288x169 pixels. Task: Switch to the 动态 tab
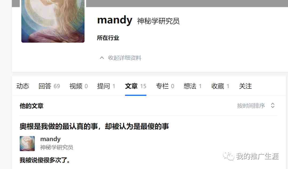click(x=23, y=86)
